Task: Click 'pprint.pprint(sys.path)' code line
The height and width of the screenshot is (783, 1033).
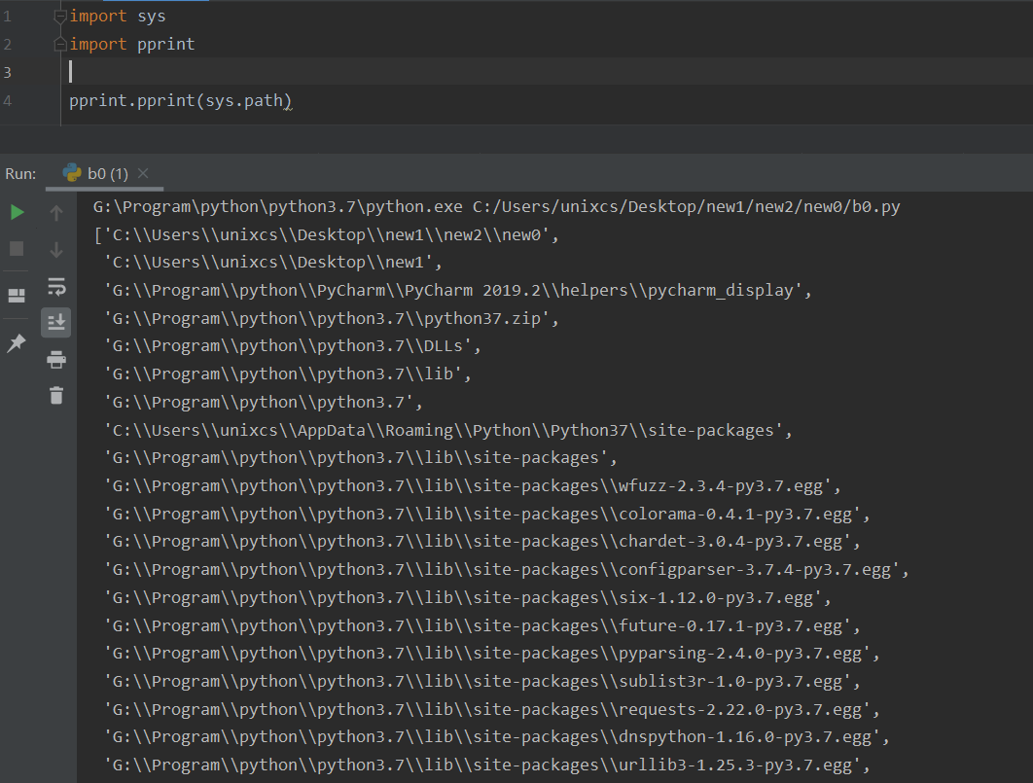Action: pyautogui.click(x=181, y=101)
